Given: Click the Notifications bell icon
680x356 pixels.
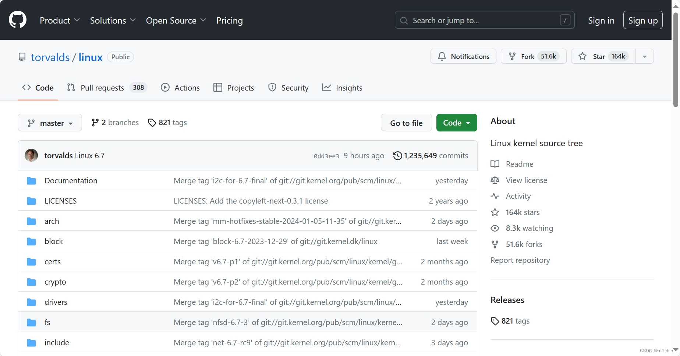Looking at the screenshot, I should (442, 56).
